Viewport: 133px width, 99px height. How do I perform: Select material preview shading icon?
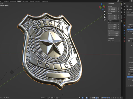point(96,98)
